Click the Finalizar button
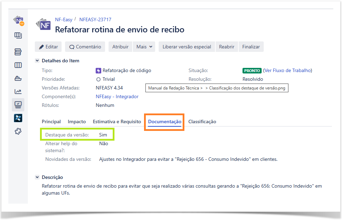The height and width of the screenshot is (220, 342). coord(251,47)
